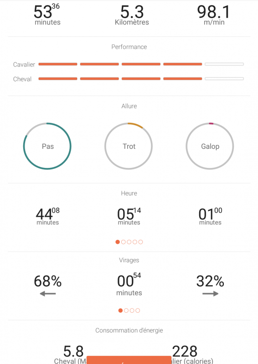Select first page dot under Virages

pos(120,310)
